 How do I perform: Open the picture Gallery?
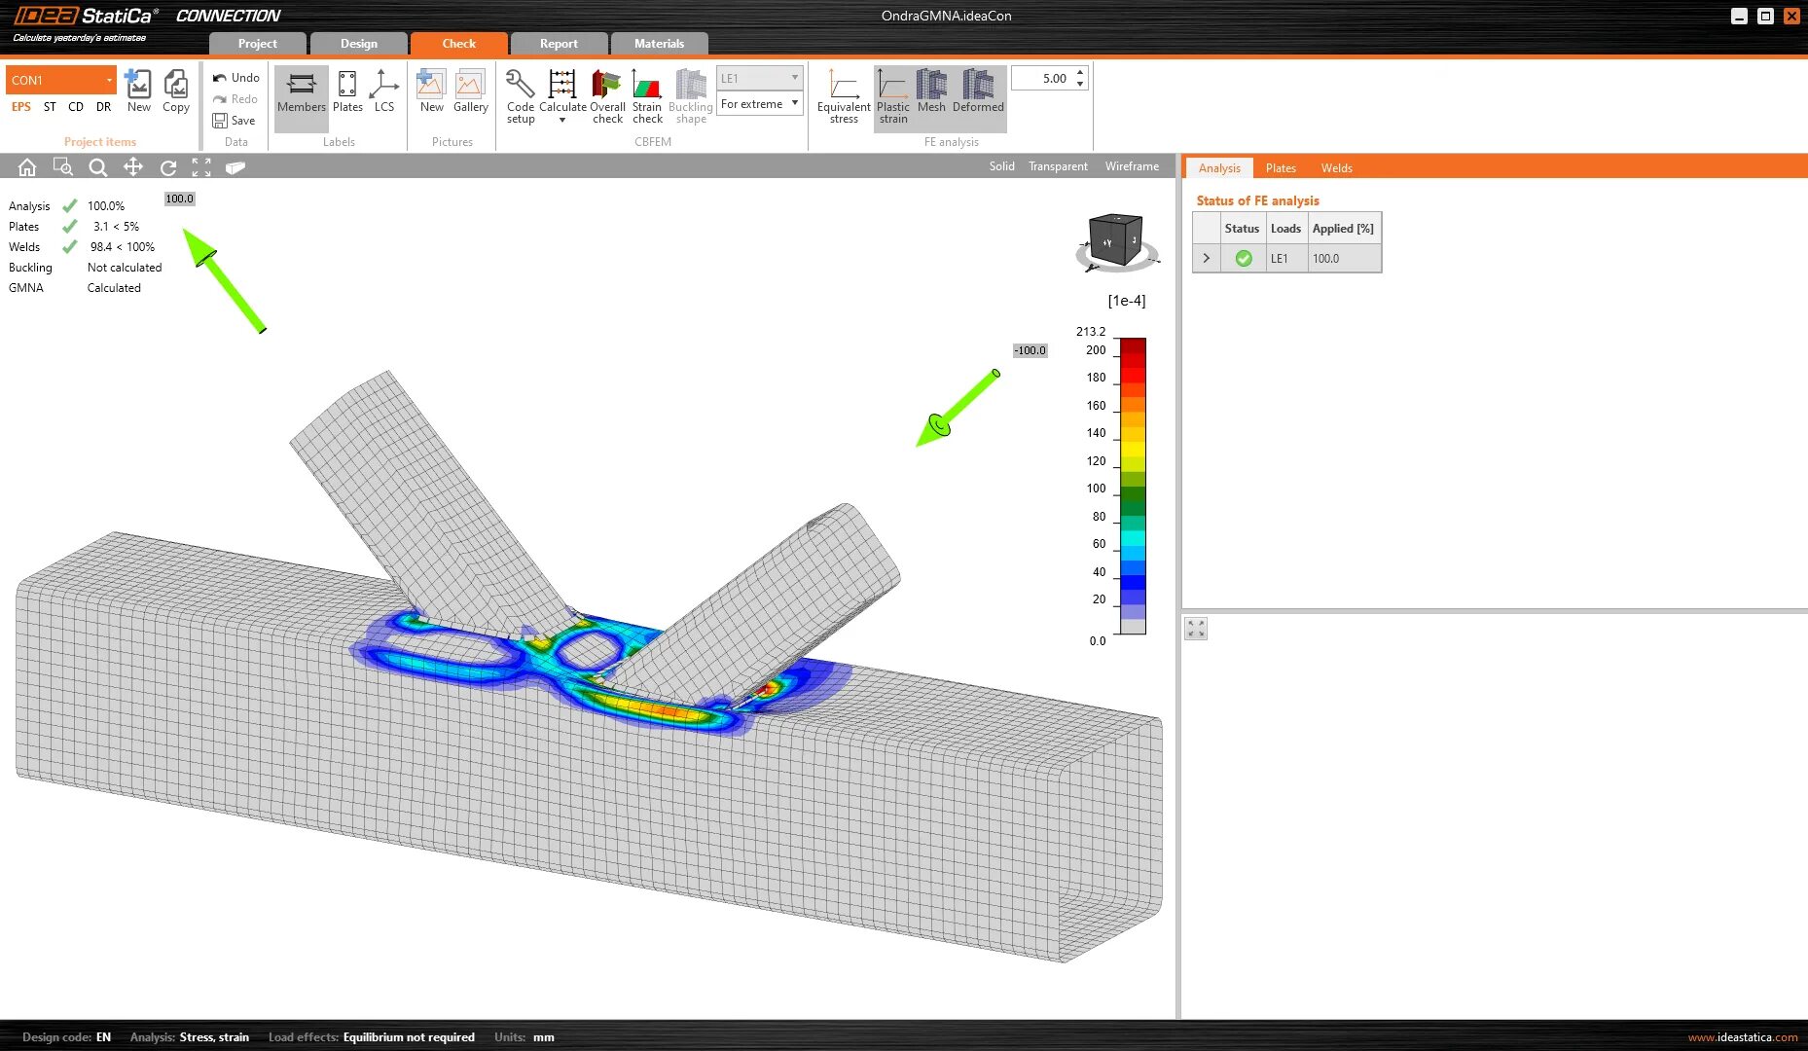(x=471, y=92)
